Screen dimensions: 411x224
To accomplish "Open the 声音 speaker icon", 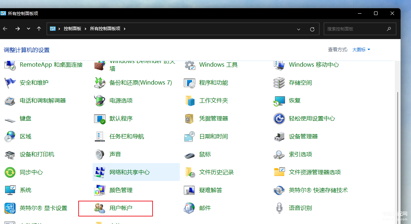I will (99, 154).
